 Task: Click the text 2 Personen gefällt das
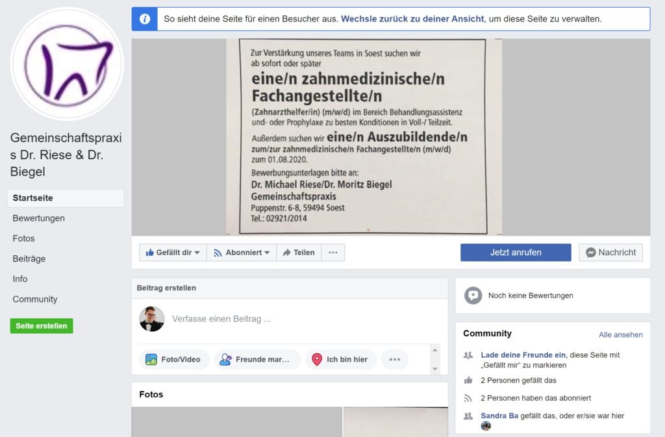[x=518, y=381]
